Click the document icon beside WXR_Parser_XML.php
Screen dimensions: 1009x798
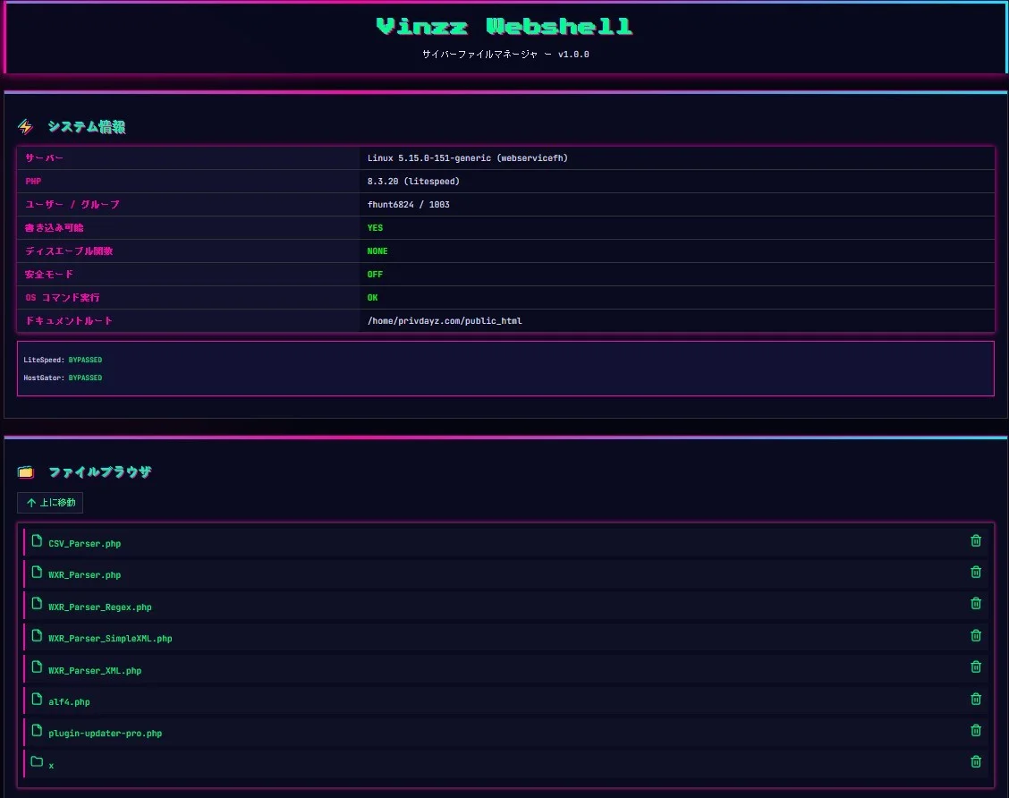point(36,667)
